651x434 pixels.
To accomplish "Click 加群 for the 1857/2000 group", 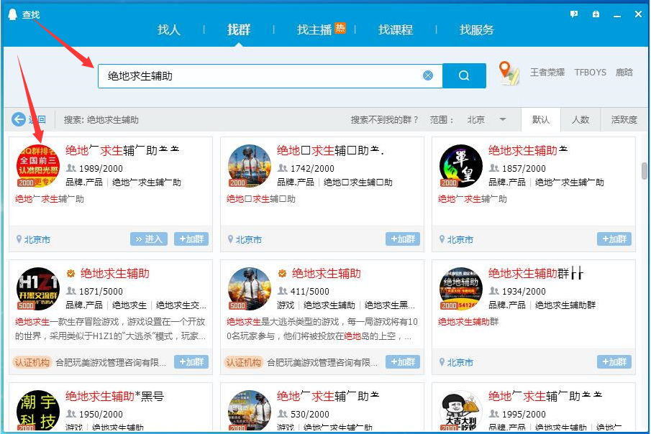I will 614,239.
